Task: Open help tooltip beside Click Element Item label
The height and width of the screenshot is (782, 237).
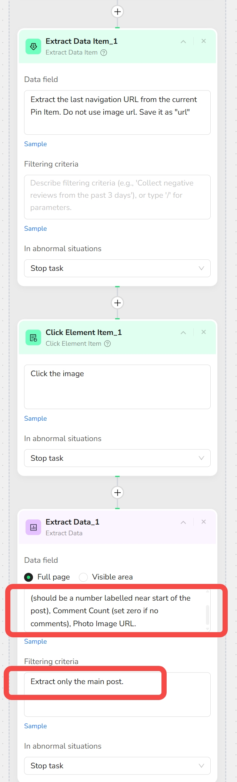Action: click(107, 344)
